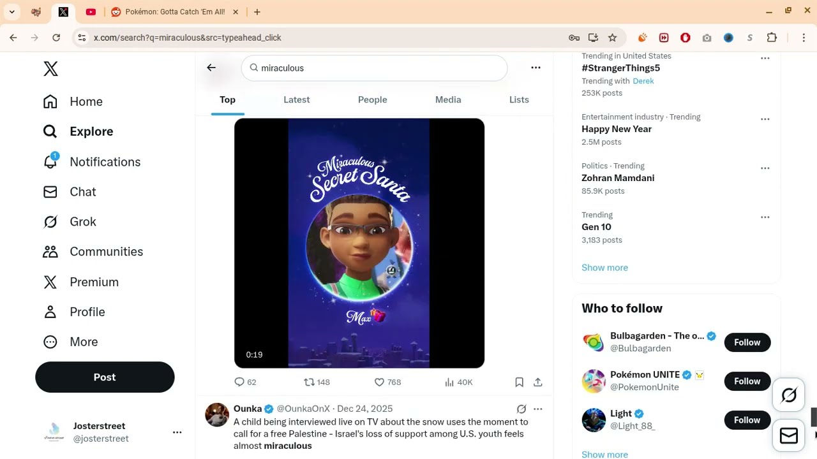Open options for Happy New Year trend
This screenshot has height=459, width=817.
pos(765,119)
